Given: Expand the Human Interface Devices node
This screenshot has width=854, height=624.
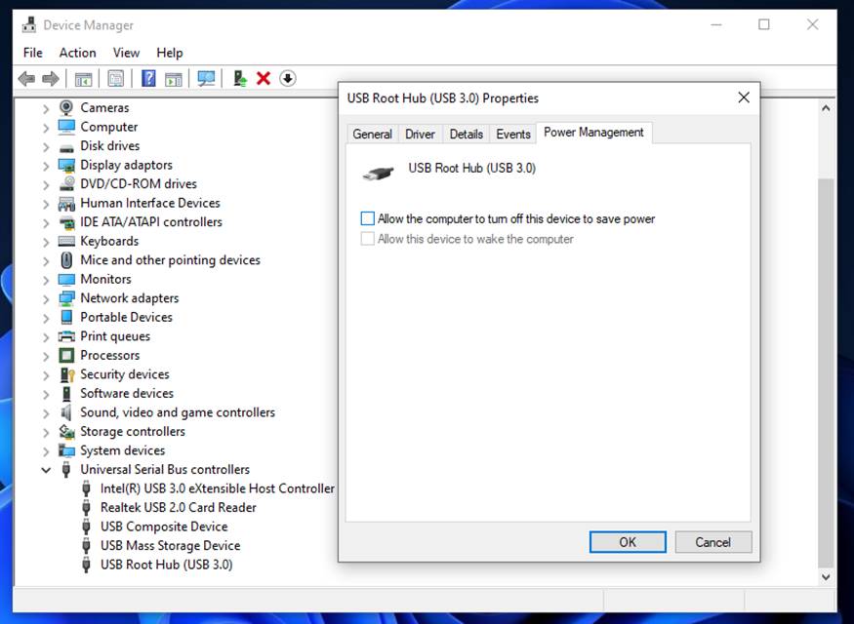Looking at the screenshot, I should 46,204.
